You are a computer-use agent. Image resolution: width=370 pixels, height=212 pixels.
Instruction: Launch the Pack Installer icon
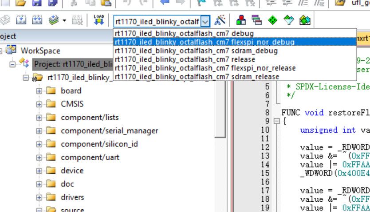coord(305,20)
